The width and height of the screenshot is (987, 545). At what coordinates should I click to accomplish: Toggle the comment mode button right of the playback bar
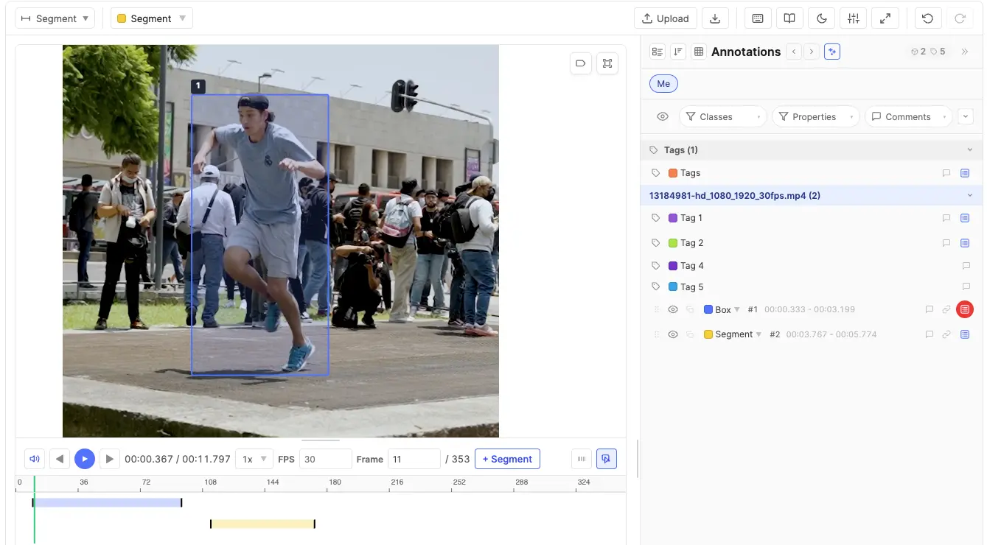point(607,459)
